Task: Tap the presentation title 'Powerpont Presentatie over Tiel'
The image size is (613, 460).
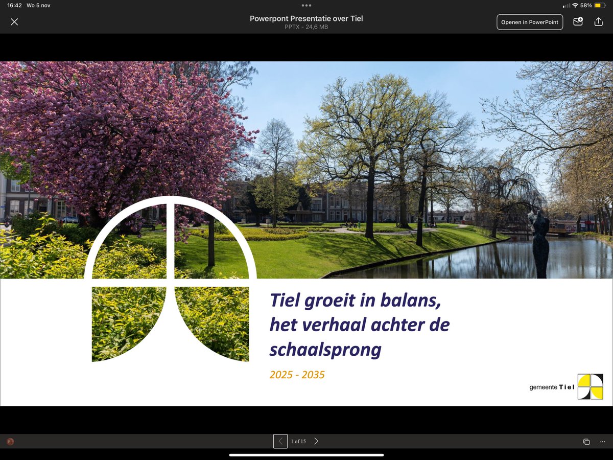Action: click(x=306, y=18)
